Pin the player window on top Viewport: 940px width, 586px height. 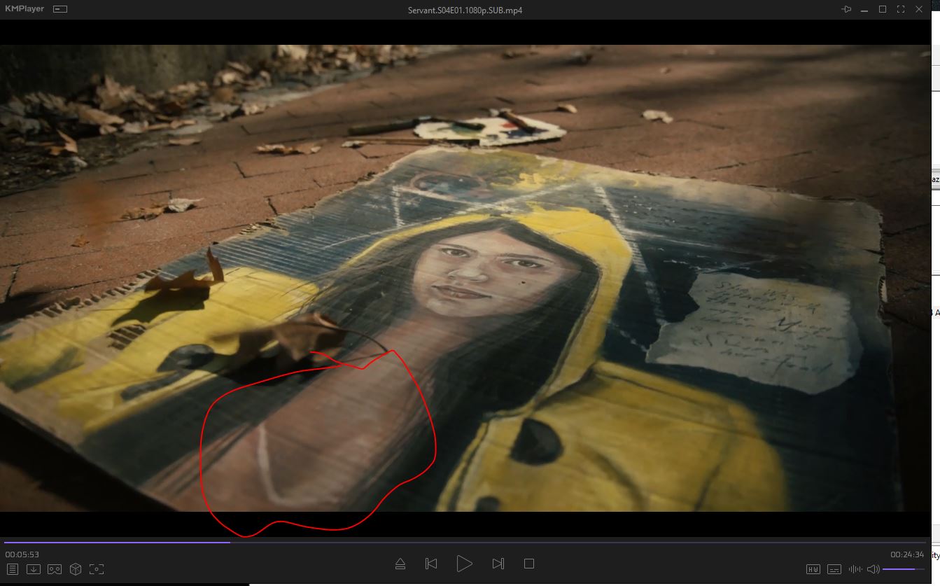tap(847, 9)
